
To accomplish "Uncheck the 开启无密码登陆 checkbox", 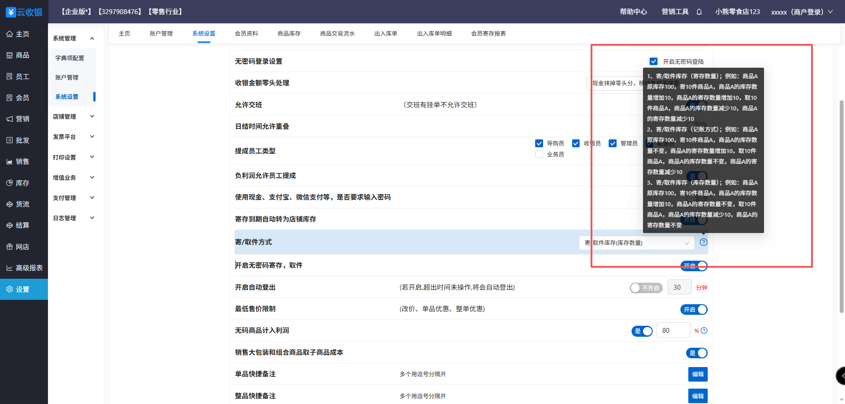I will pos(654,62).
